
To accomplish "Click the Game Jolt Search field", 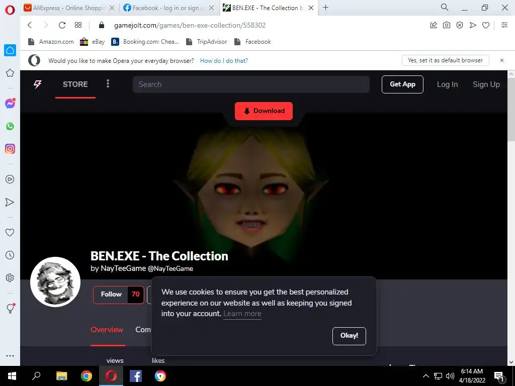I will click(x=251, y=84).
